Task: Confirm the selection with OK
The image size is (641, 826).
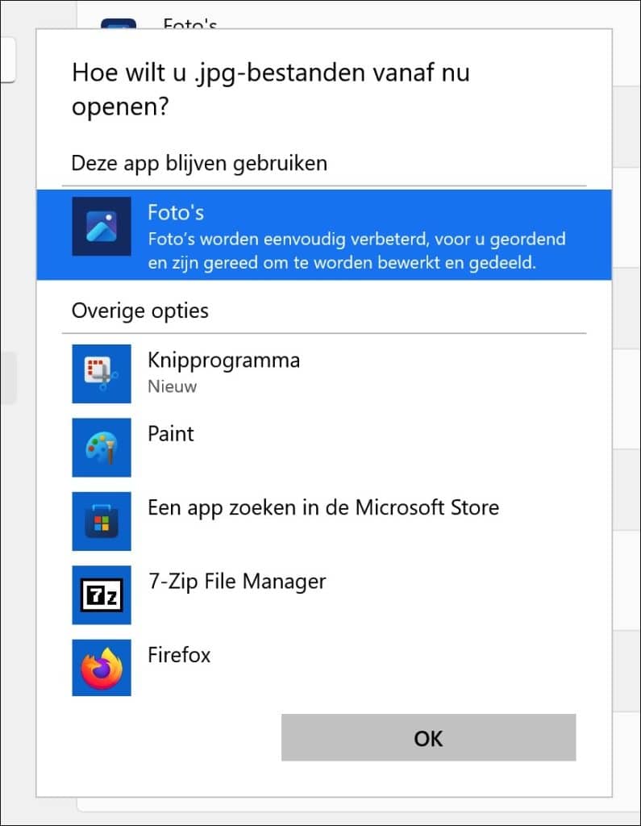Action: (x=428, y=738)
